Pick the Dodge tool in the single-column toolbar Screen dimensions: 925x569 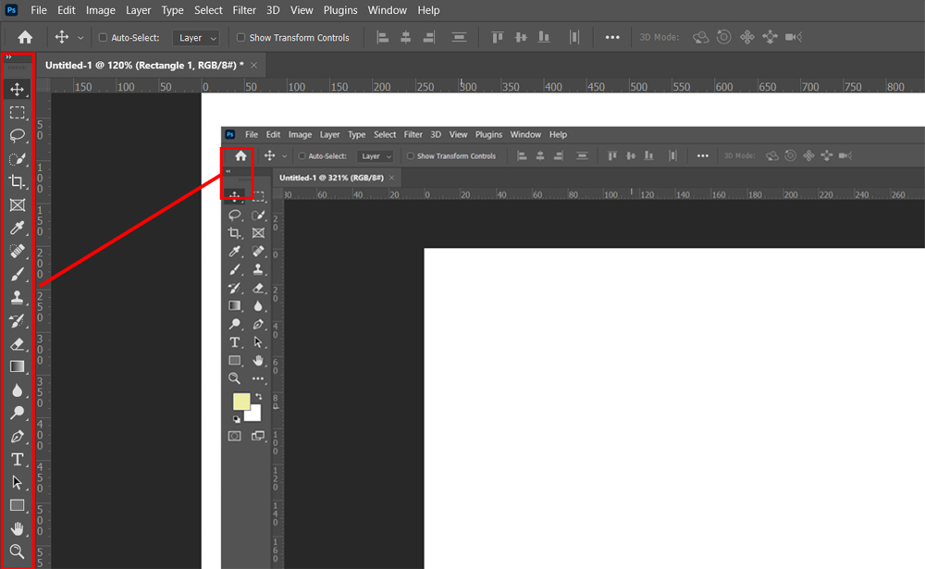(x=17, y=414)
